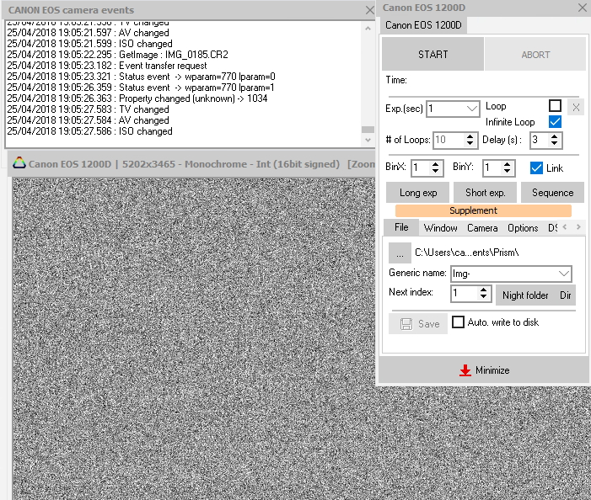The height and width of the screenshot is (500, 591).
Task: Open the Camera tab
Action: (x=482, y=228)
